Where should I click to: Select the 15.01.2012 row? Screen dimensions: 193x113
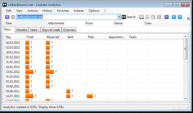point(94,72)
